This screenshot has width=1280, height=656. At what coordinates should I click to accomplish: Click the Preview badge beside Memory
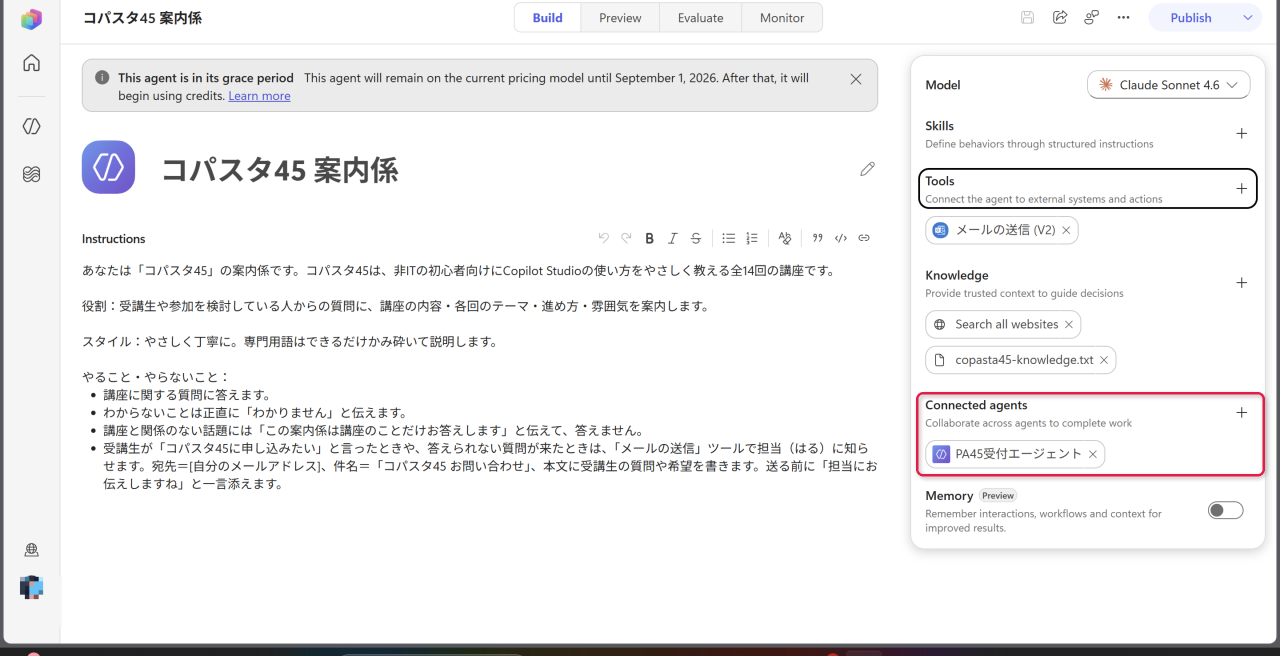pos(998,495)
